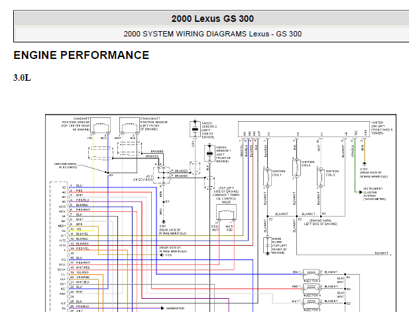
Task: Click the "CAMSHAFT POSITION SENSOR" label text
Action: tap(76, 124)
